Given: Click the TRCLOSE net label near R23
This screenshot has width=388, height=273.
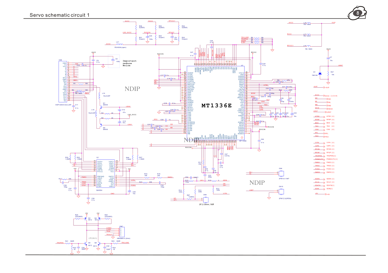Looking at the screenshot, I should pyautogui.click(x=125, y=243).
